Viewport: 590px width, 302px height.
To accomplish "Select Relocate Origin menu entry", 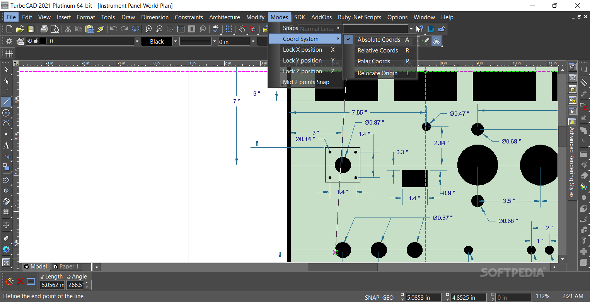I will [380, 73].
